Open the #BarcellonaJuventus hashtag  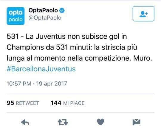click(x=41, y=69)
